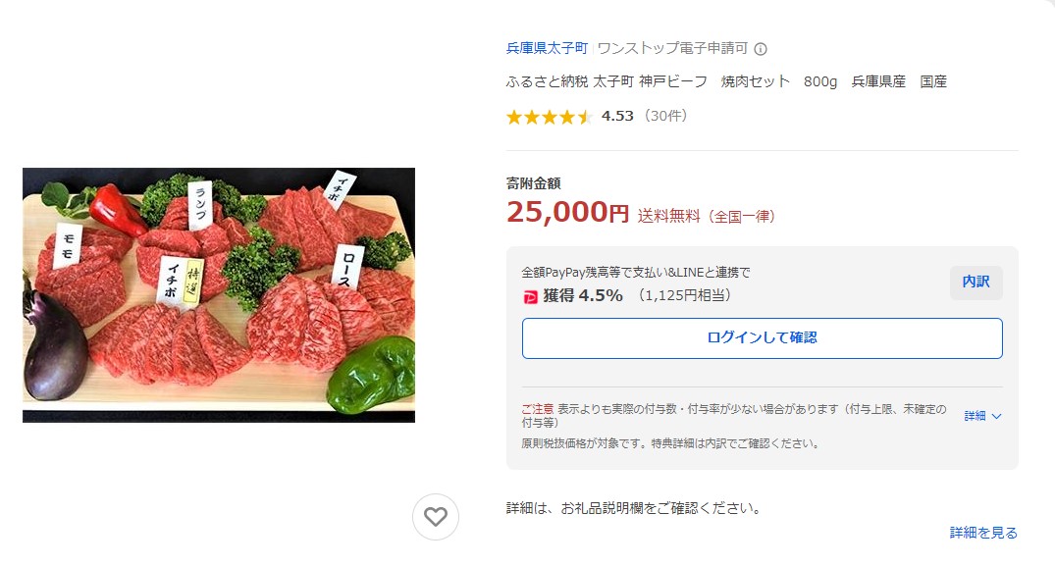Image resolution: width=1055 pixels, height=566 pixels.
Task: Open the Kobe beef product photo
Action: (x=219, y=295)
